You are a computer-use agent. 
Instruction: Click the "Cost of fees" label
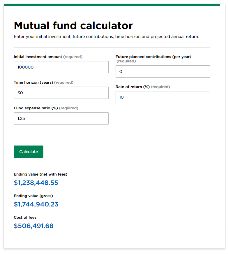tap(25, 218)
